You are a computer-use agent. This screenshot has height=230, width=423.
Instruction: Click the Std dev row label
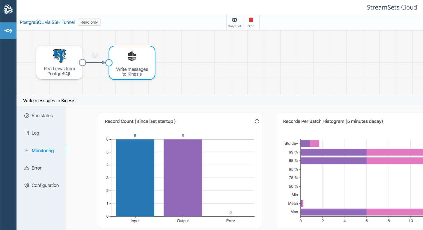click(x=291, y=144)
